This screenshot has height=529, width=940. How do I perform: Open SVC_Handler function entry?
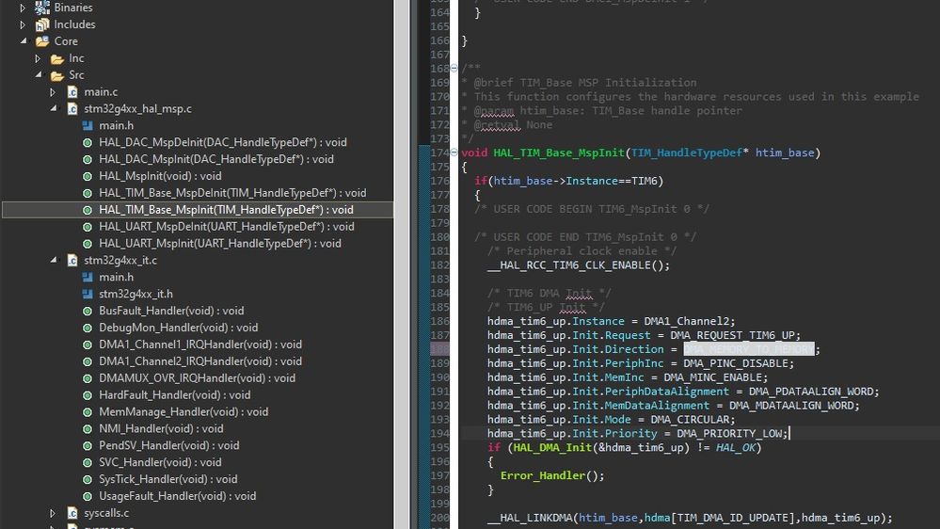tap(160, 462)
